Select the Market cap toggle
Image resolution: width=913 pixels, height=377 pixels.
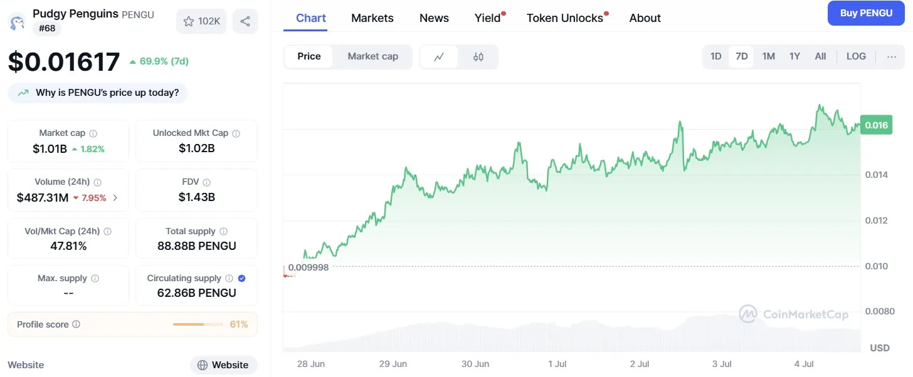coord(373,56)
